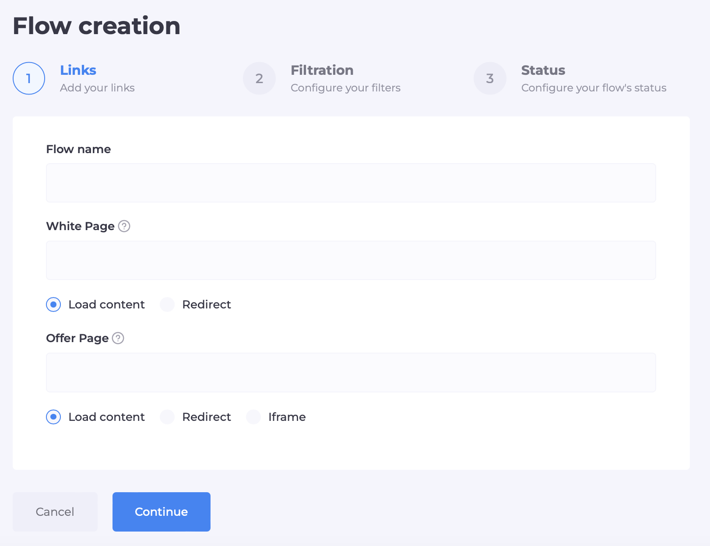Click the Flow creation page heading
This screenshot has width=710, height=546.
[96, 26]
